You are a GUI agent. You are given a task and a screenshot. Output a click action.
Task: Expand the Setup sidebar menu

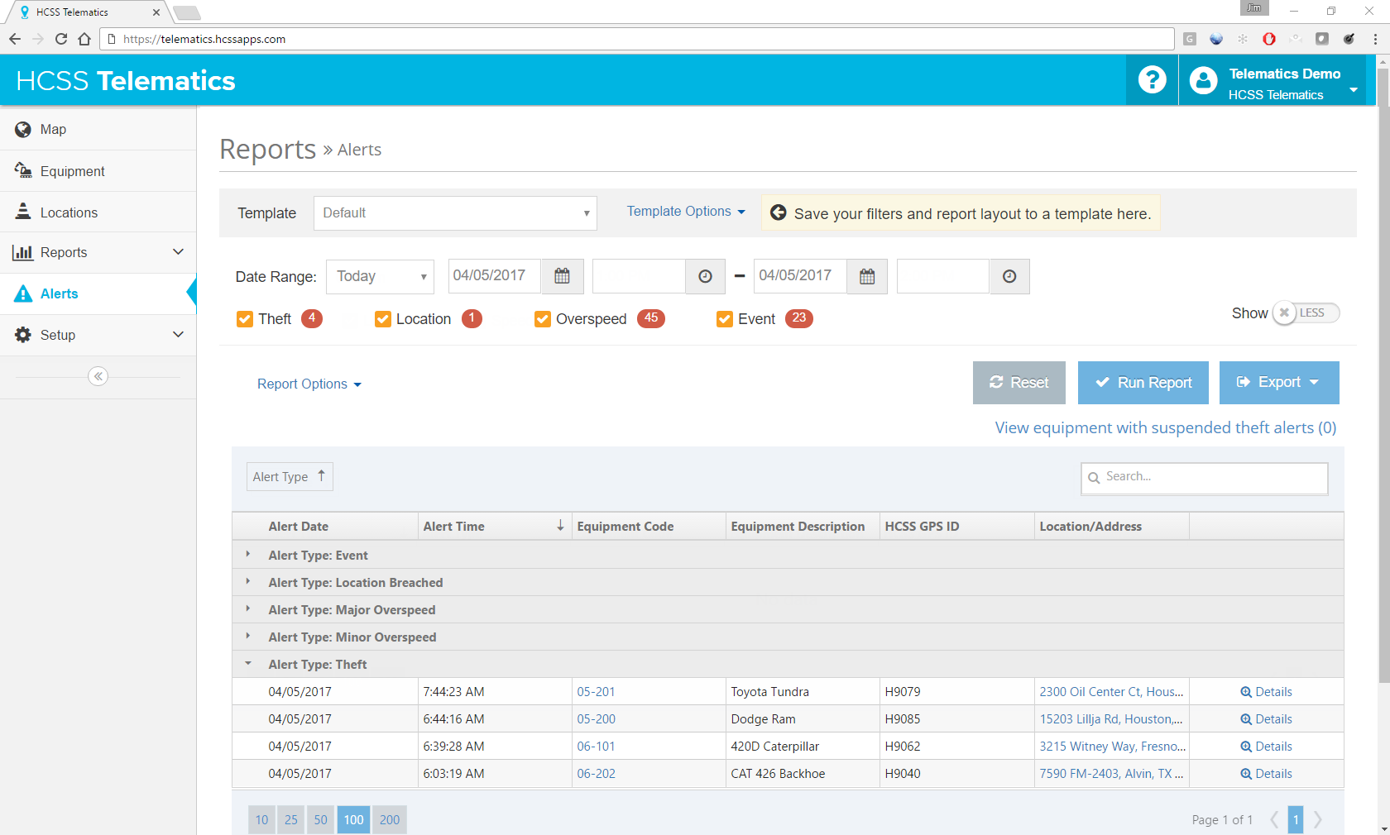tap(98, 335)
